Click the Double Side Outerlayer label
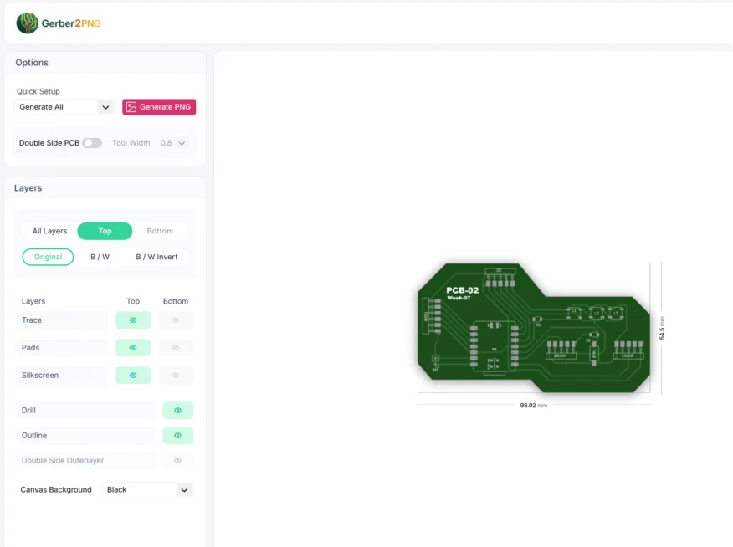Screen dimensions: 733x547 (63, 460)
